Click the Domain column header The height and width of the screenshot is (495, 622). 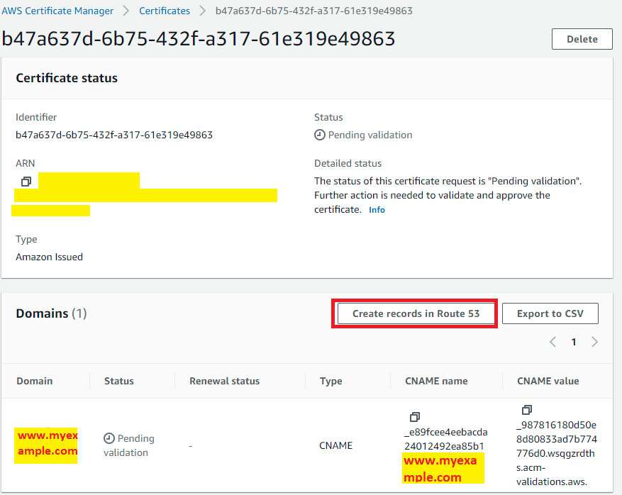[35, 381]
